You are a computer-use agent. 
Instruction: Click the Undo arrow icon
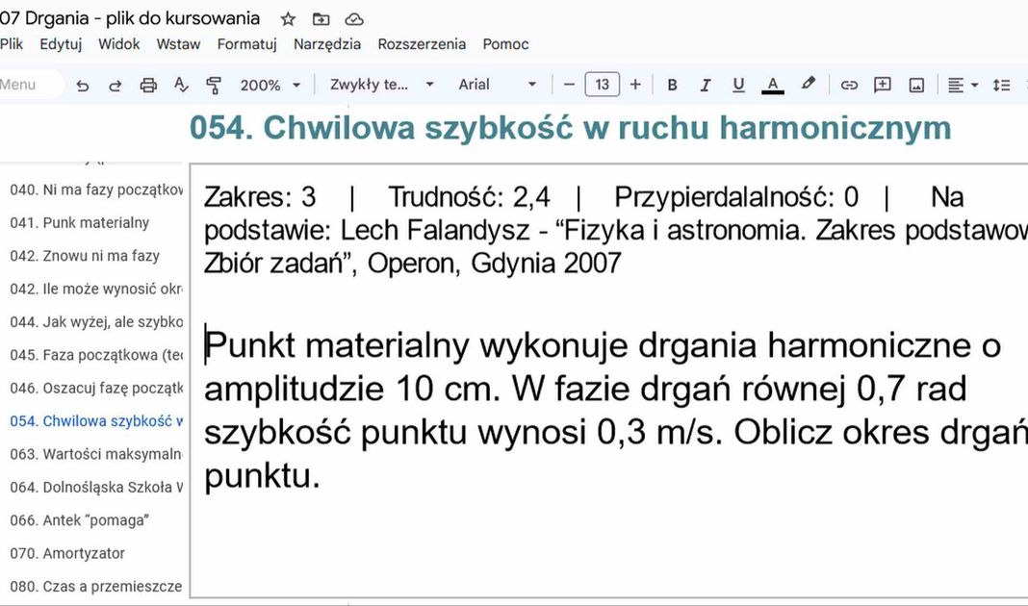point(83,85)
